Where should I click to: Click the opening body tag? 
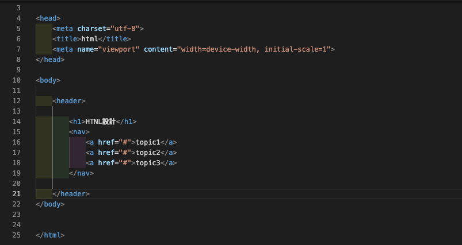pos(48,80)
